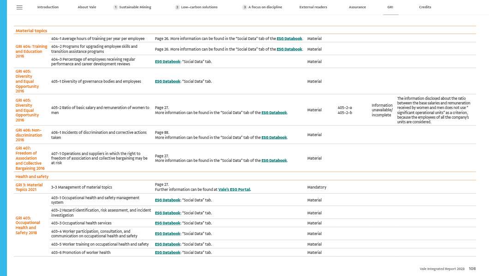Select the GRI tab
Image resolution: width=489 pixels, height=276 pixels.
coord(390,7)
